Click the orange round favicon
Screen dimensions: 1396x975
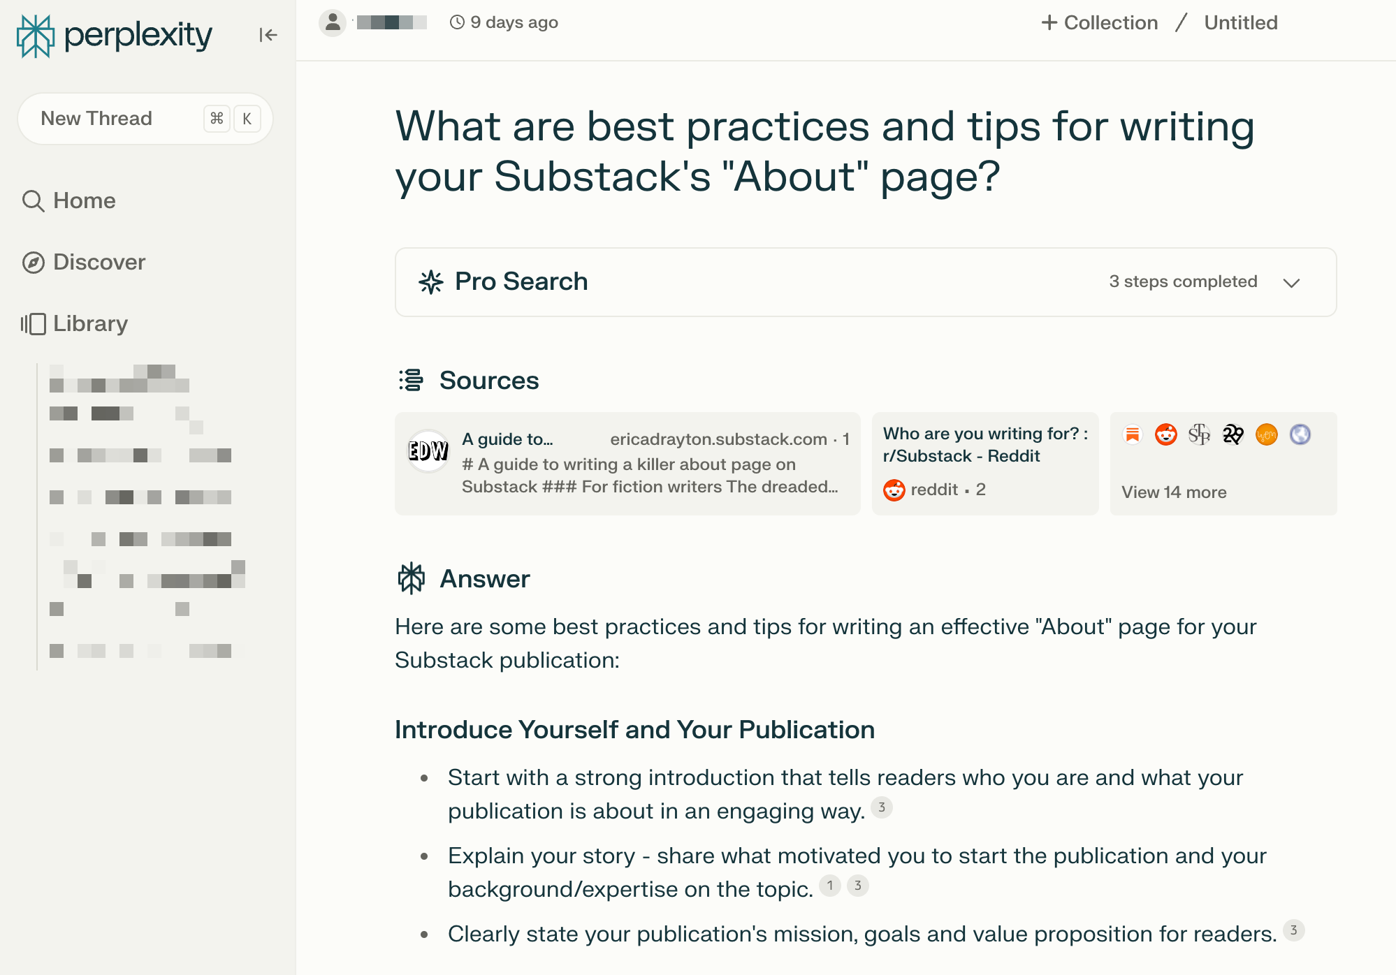1267,434
